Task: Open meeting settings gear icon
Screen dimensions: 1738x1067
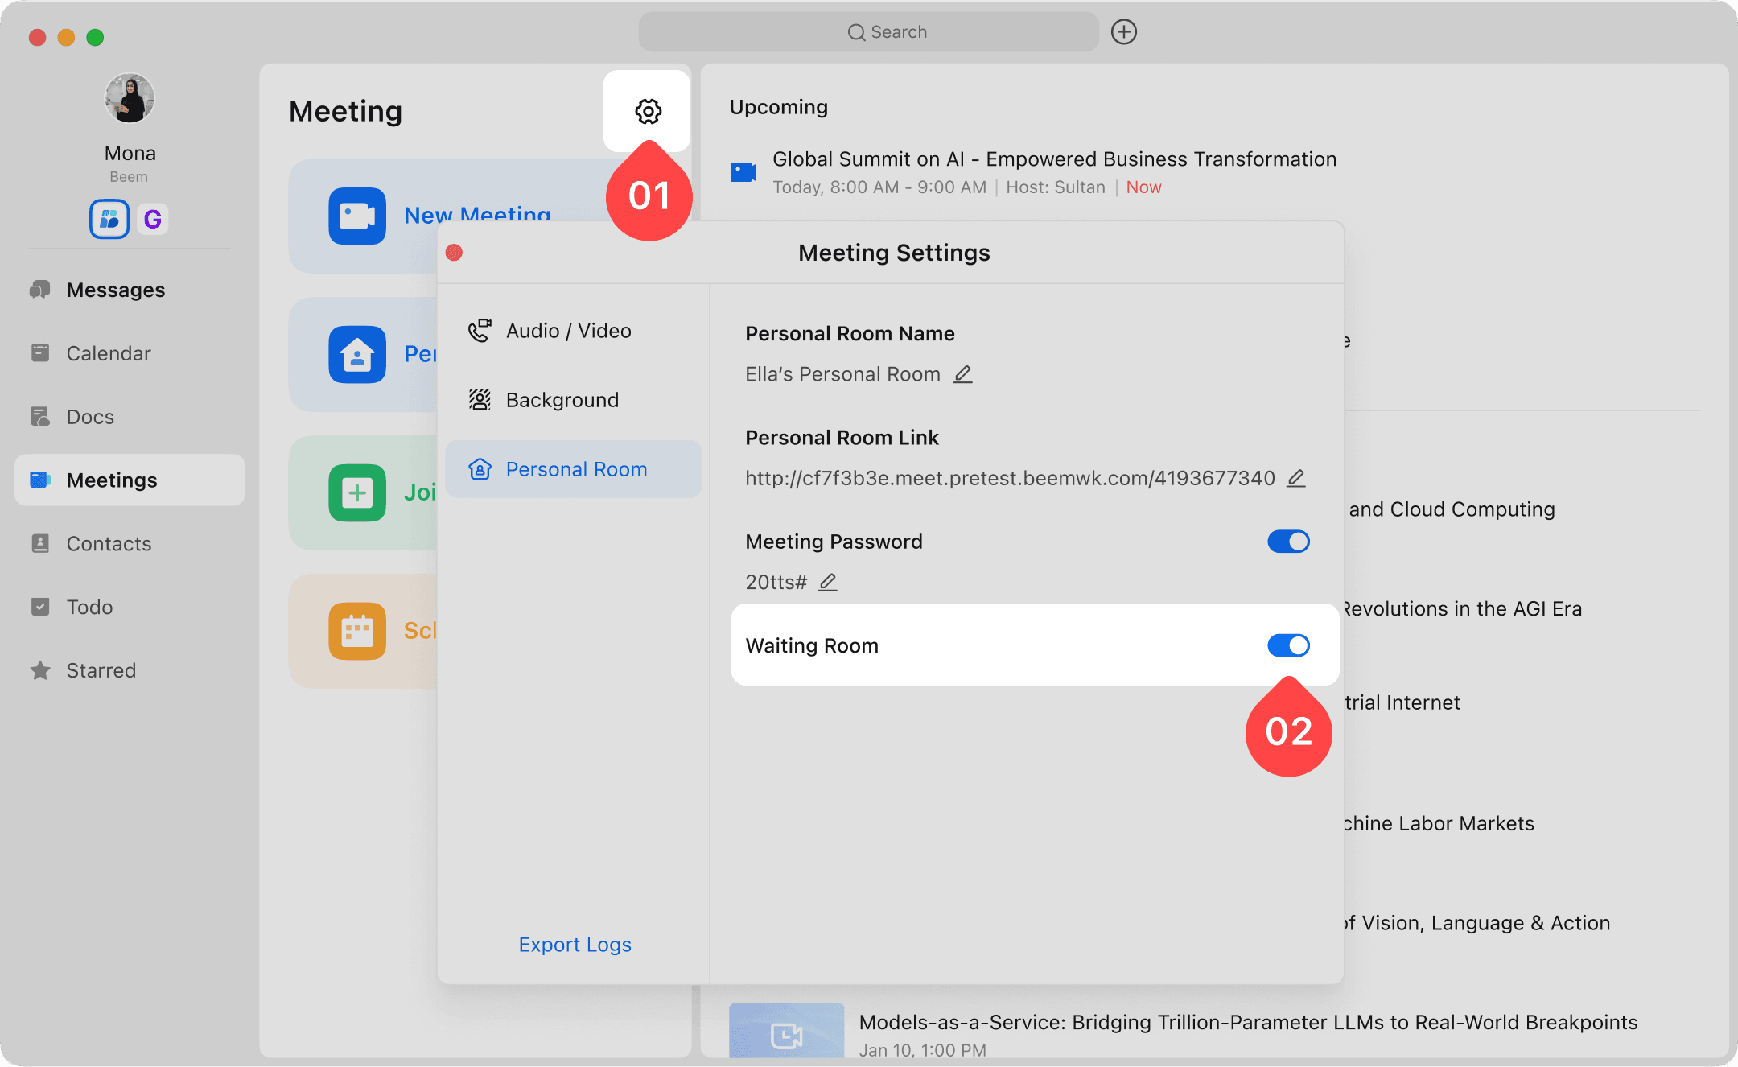Action: (x=648, y=111)
